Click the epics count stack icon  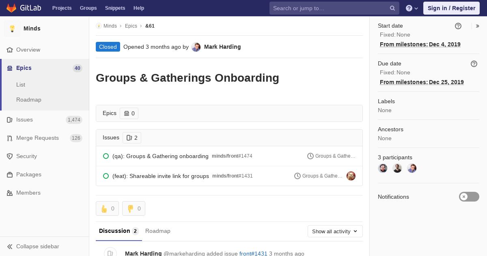tap(127, 113)
